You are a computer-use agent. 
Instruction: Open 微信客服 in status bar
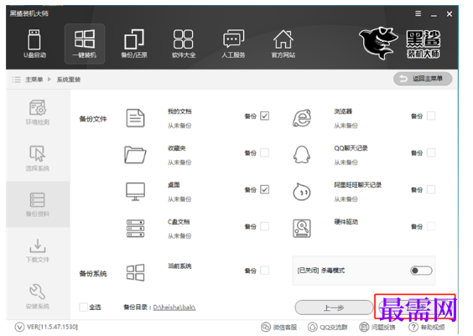[x=278, y=328]
